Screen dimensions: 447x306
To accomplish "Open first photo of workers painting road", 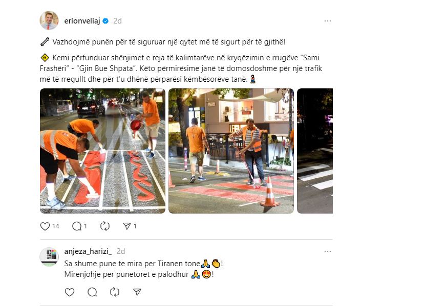I will 102,151.
